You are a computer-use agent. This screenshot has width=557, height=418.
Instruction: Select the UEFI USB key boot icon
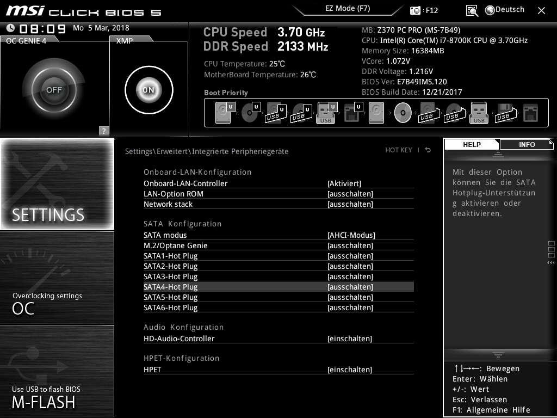tap(326, 113)
